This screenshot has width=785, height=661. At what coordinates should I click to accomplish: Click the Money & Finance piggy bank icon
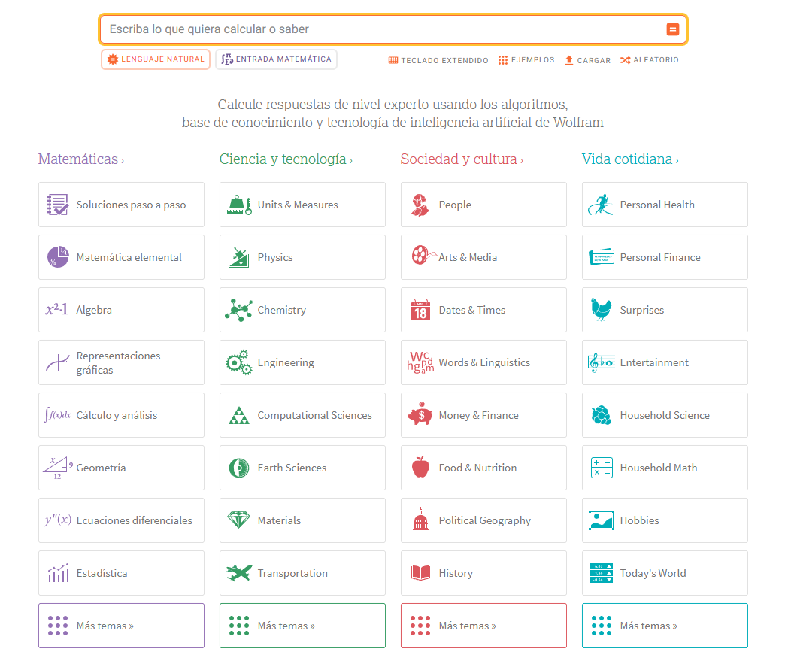click(420, 415)
